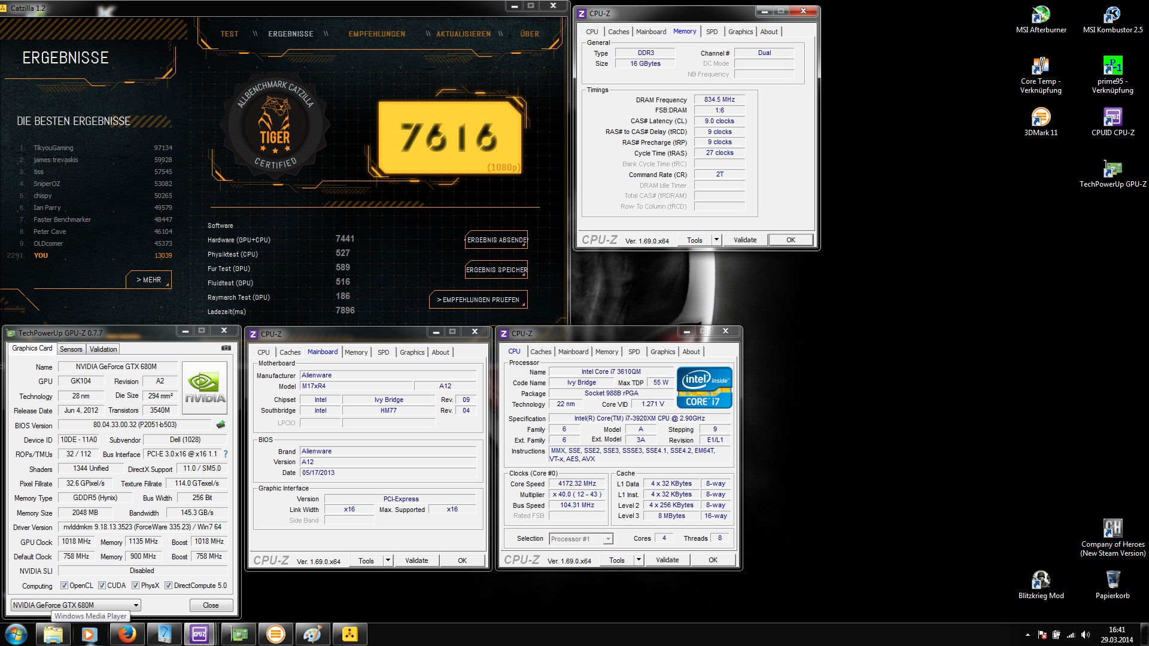Expand Tools arrow in CPU-Z Mainboard window
Image resolution: width=1149 pixels, height=646 pixels.
[x=388, y=561]
